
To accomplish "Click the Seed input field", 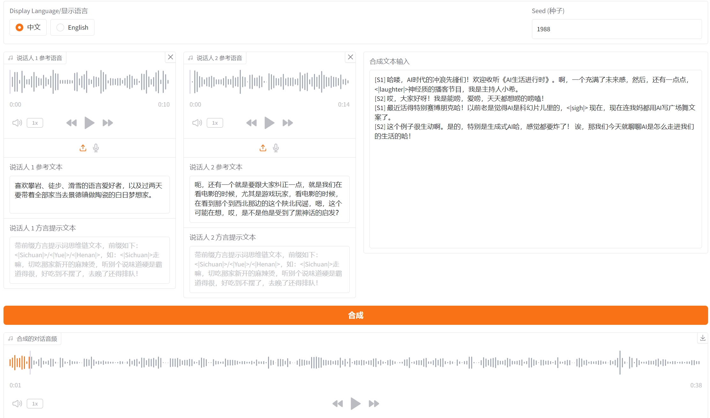I will coord(617,29).
